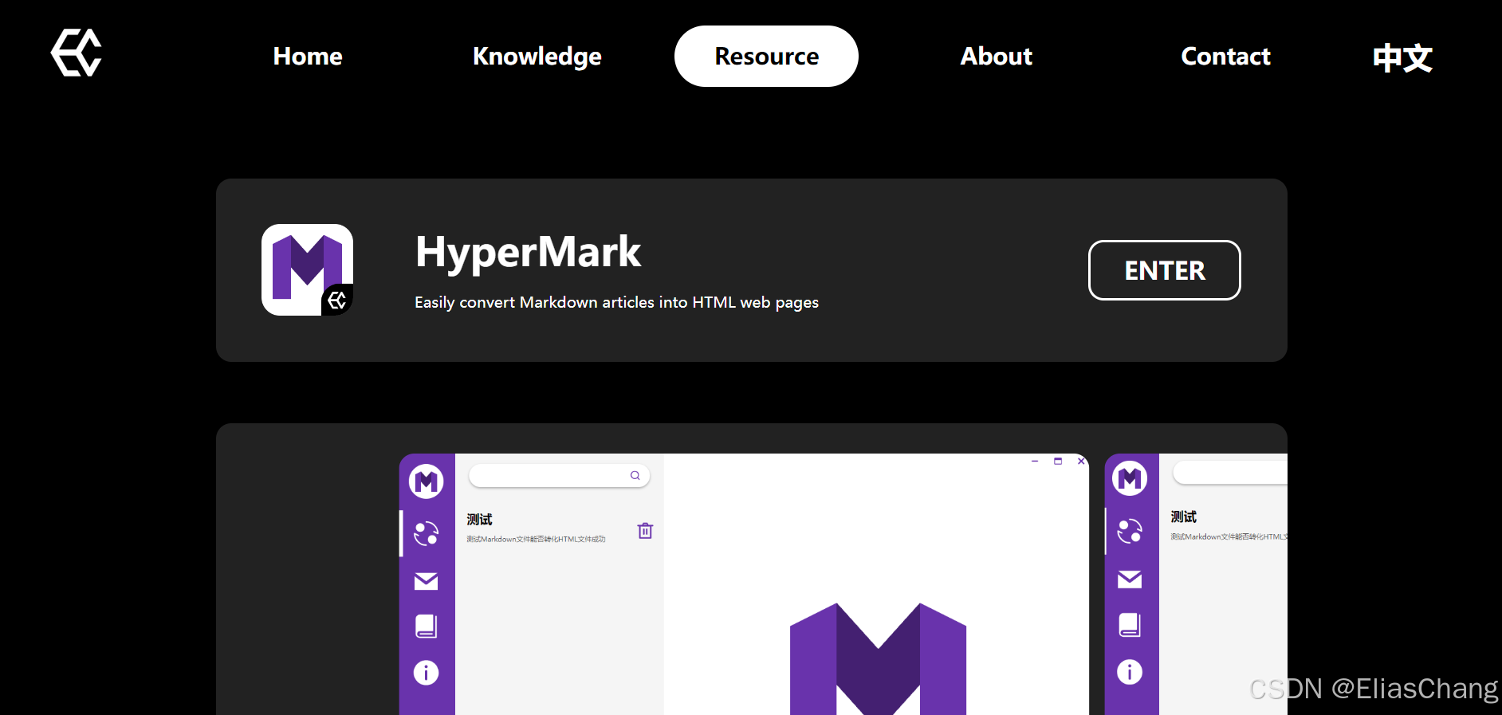Screen dimensions: 1502x715
Task: Click the search magnifier in first screenshot
Action: pos(635,476)
